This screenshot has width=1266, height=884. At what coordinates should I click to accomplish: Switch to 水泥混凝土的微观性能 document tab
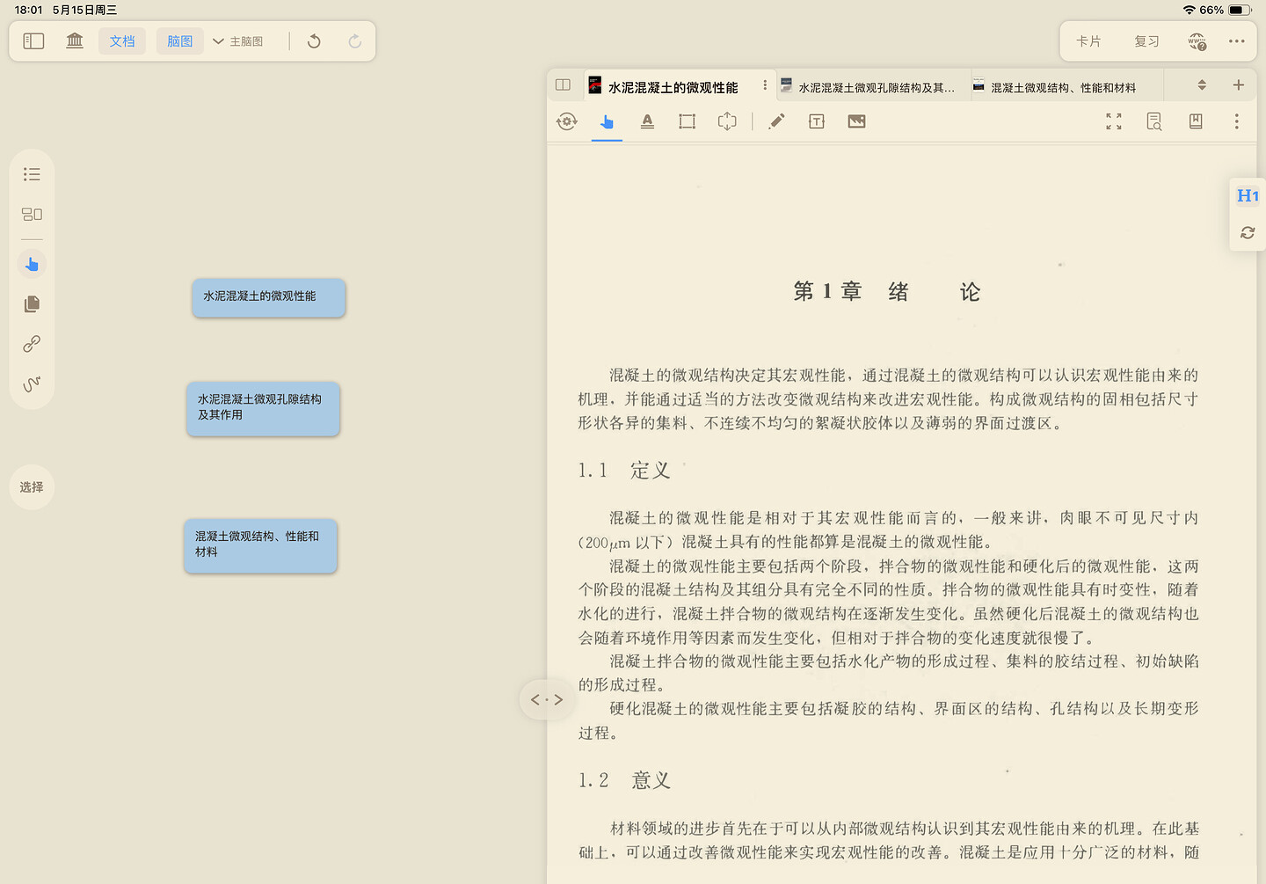tap(673, 86)
